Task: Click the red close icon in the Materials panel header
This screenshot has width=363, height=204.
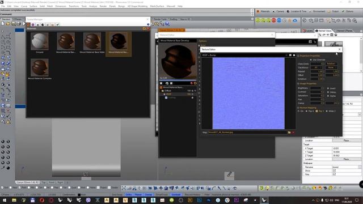Action: pyautogui.click(x=148, y=29)
